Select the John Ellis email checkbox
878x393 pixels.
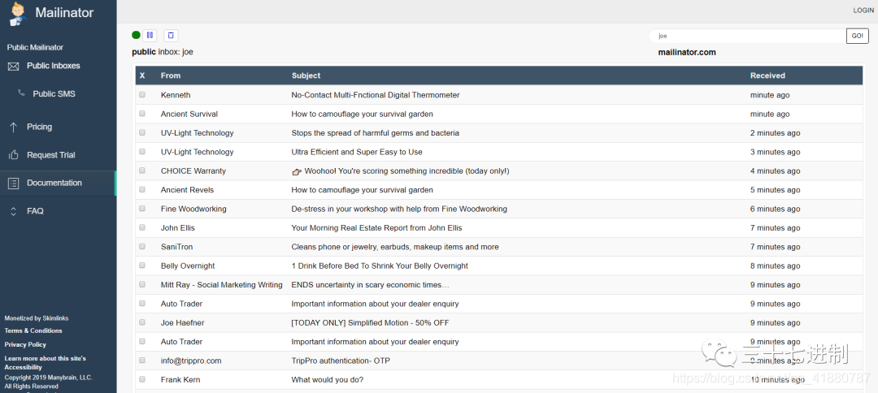[x=142, y=227]
